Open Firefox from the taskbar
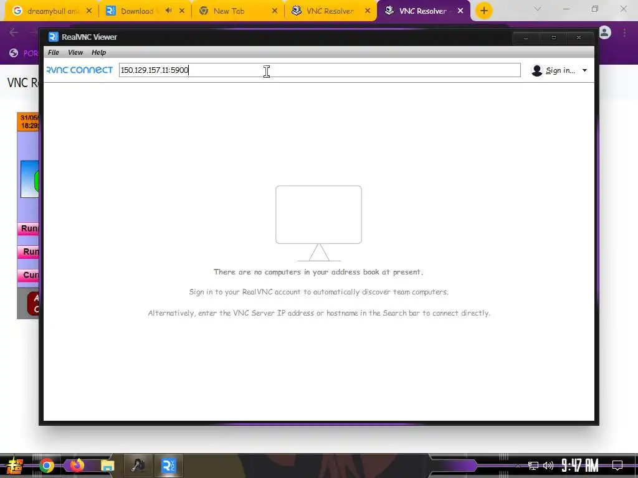The height and width of the screenshot is (478, 638). pyautogui.click(x=77, y=465)
